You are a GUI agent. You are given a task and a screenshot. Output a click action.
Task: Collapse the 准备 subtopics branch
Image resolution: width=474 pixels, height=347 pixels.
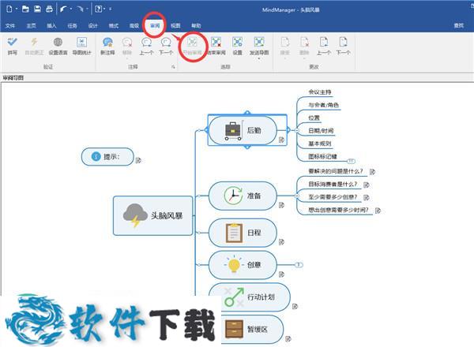pyautogui.click(x=296, y=196)
